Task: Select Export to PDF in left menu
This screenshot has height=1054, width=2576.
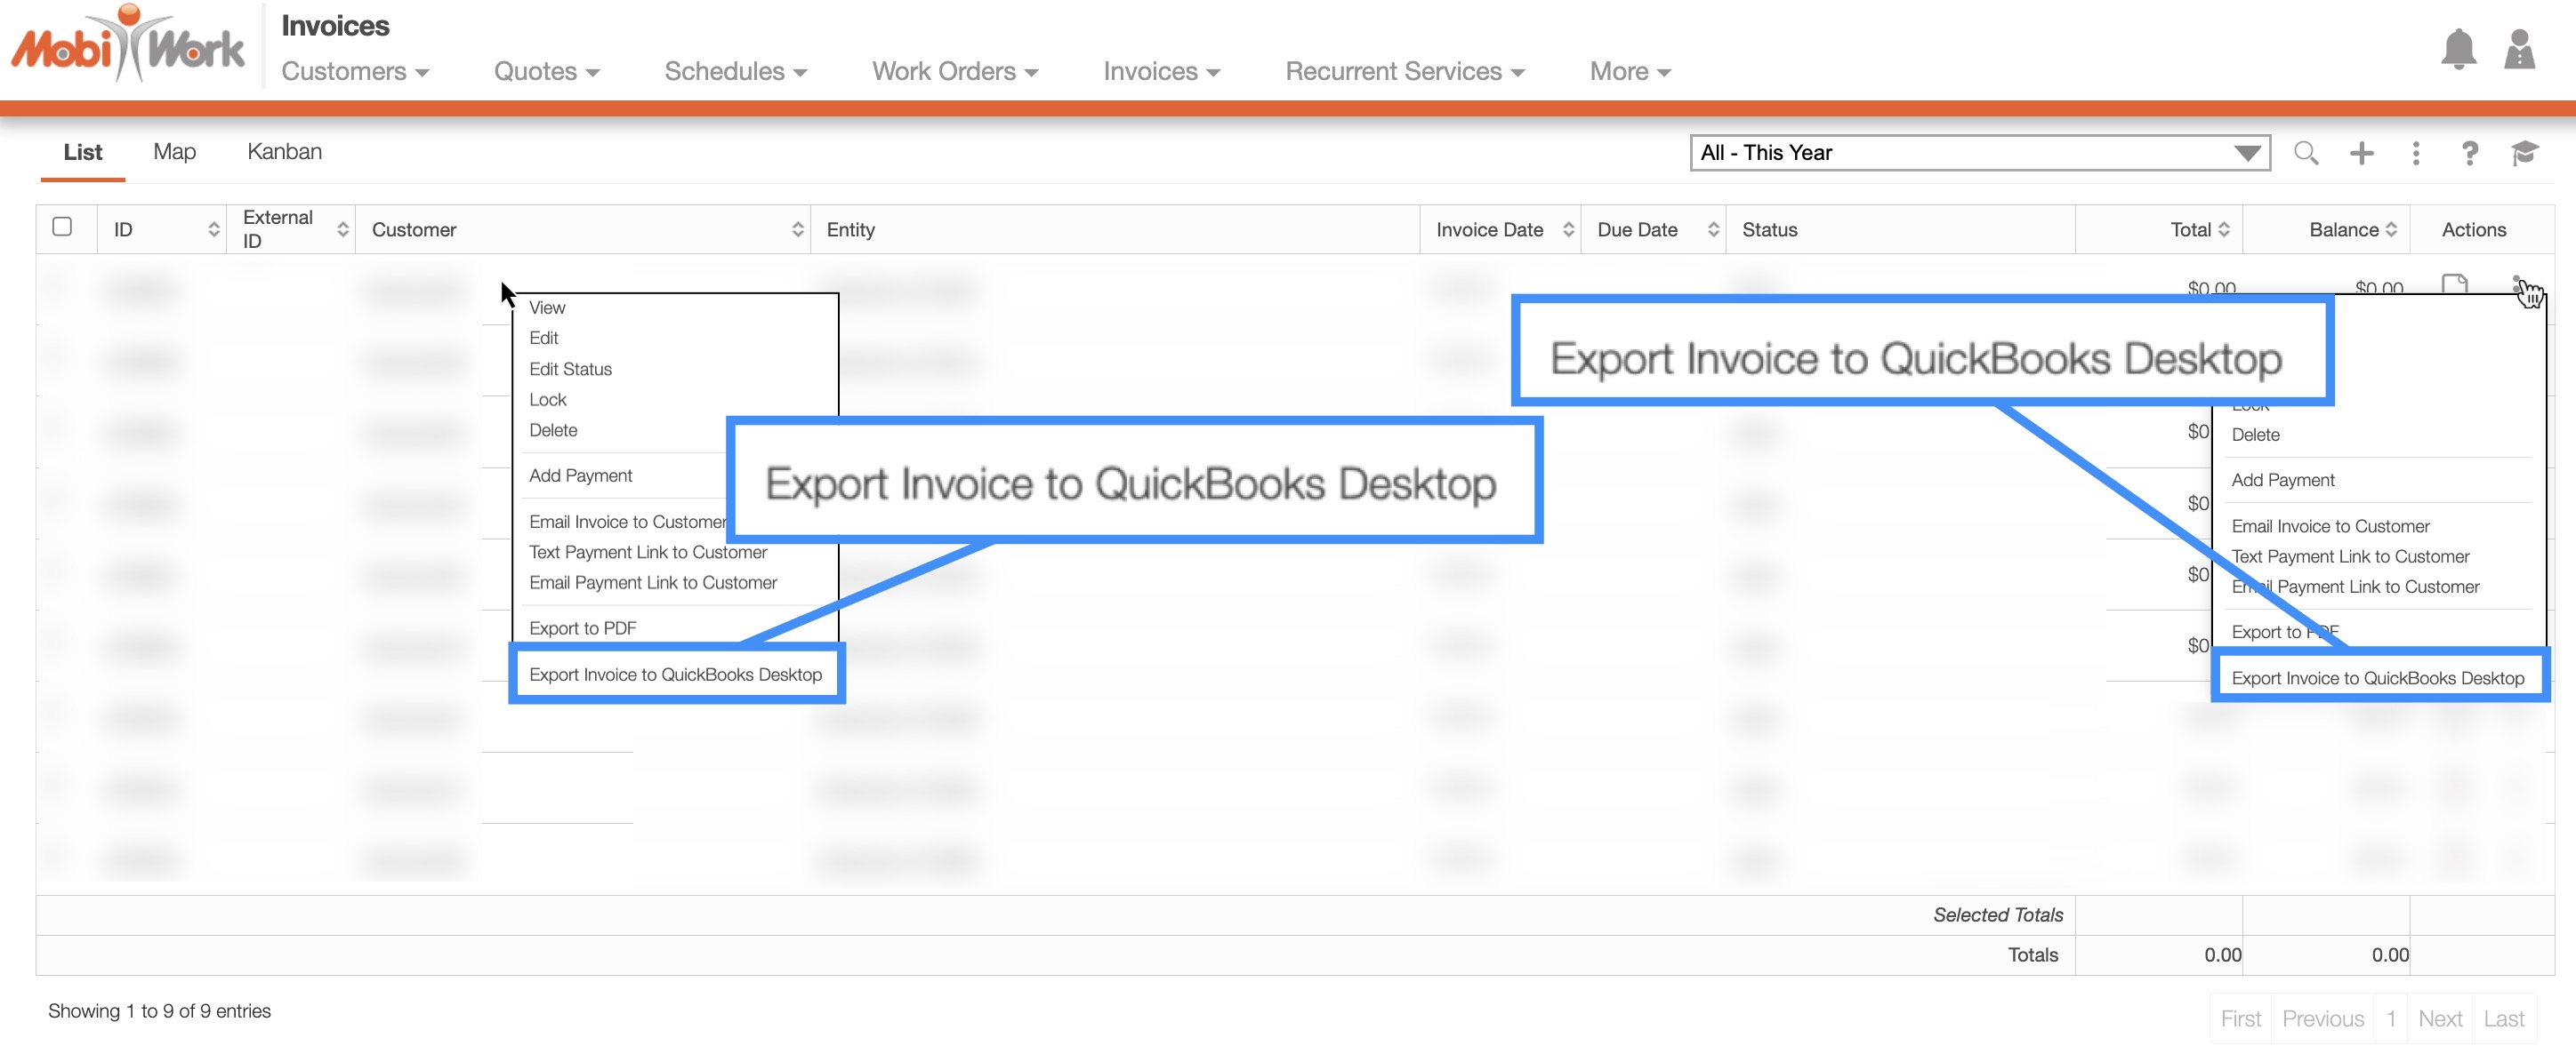Action: point(582,628)
